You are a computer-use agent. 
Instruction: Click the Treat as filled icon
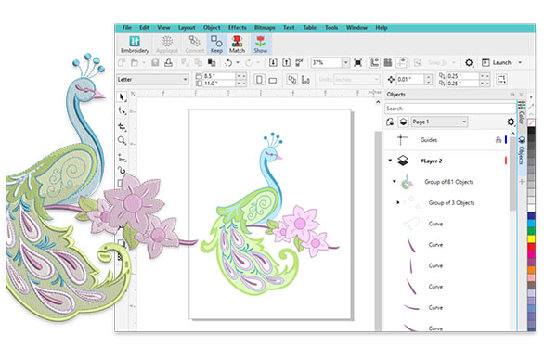(501, 79)
